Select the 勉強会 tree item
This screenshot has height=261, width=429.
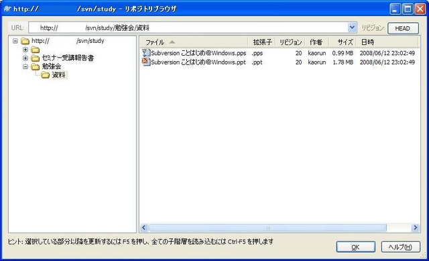pos(52,66)
